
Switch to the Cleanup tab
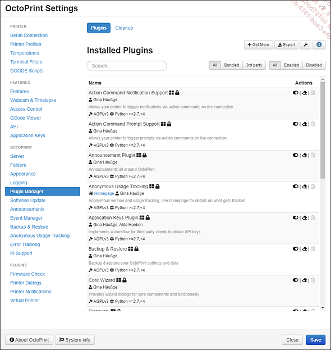(124, 28)
